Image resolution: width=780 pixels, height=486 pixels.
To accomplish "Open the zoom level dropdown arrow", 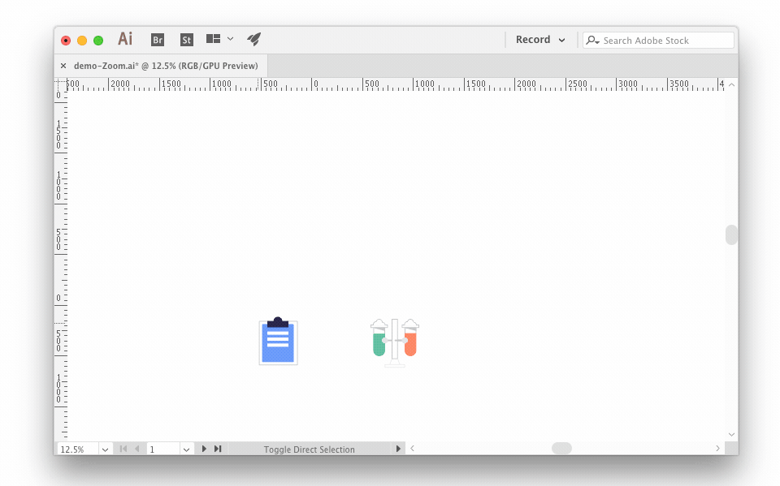I will coord(106,449).
